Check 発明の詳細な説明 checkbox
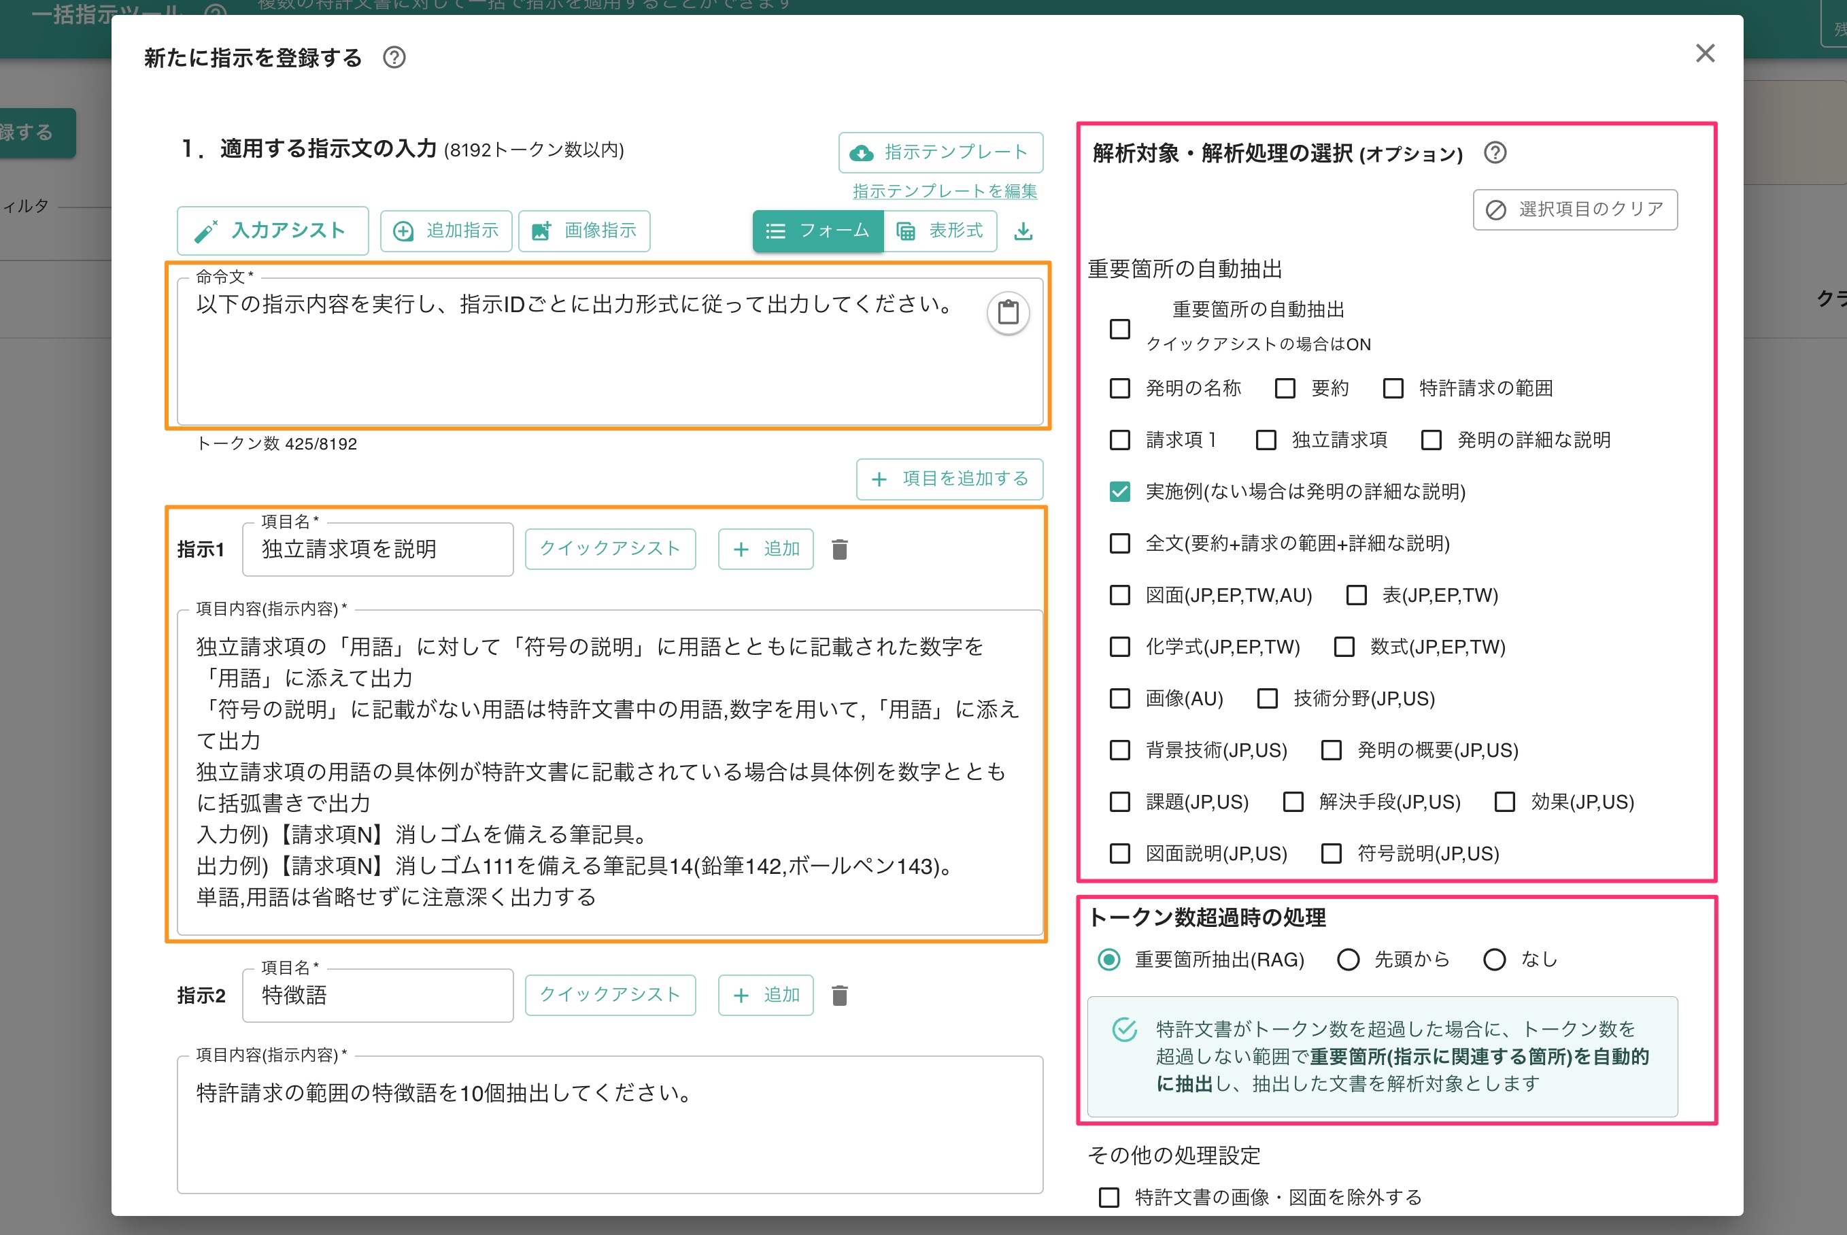1847x1235 pixels. 1431,440
